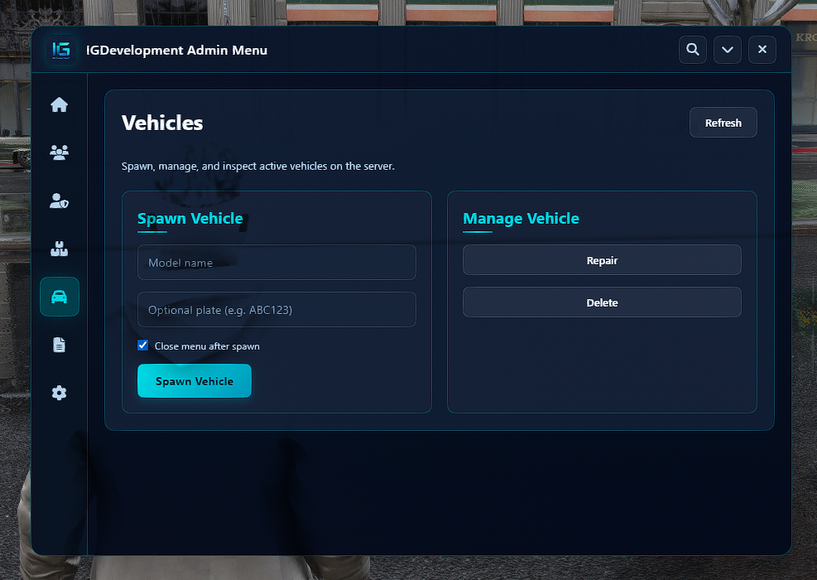Focus the Model name input field

tap(276, 263)
